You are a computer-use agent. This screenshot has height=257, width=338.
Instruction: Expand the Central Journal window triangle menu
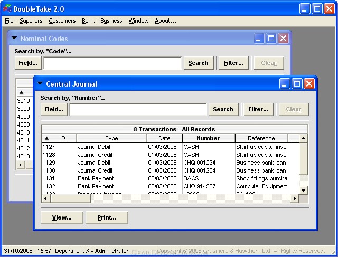40,83
